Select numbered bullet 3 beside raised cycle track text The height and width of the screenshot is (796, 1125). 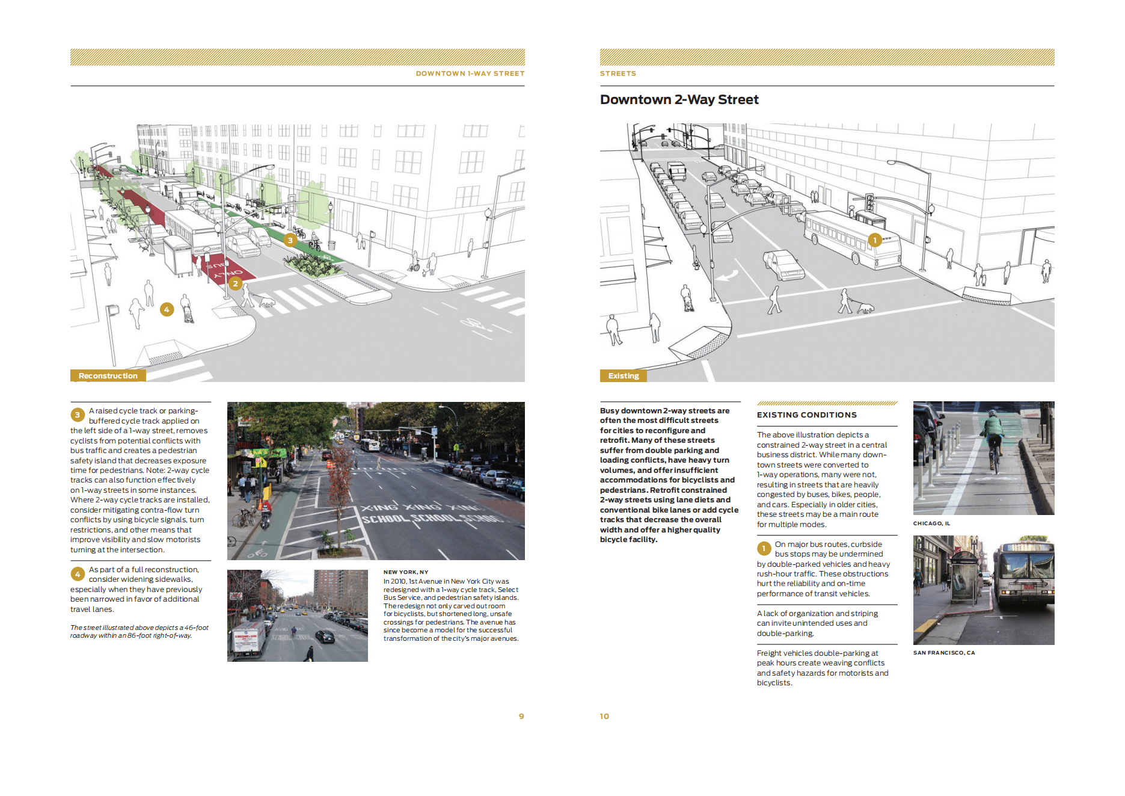tap(78, 415)
